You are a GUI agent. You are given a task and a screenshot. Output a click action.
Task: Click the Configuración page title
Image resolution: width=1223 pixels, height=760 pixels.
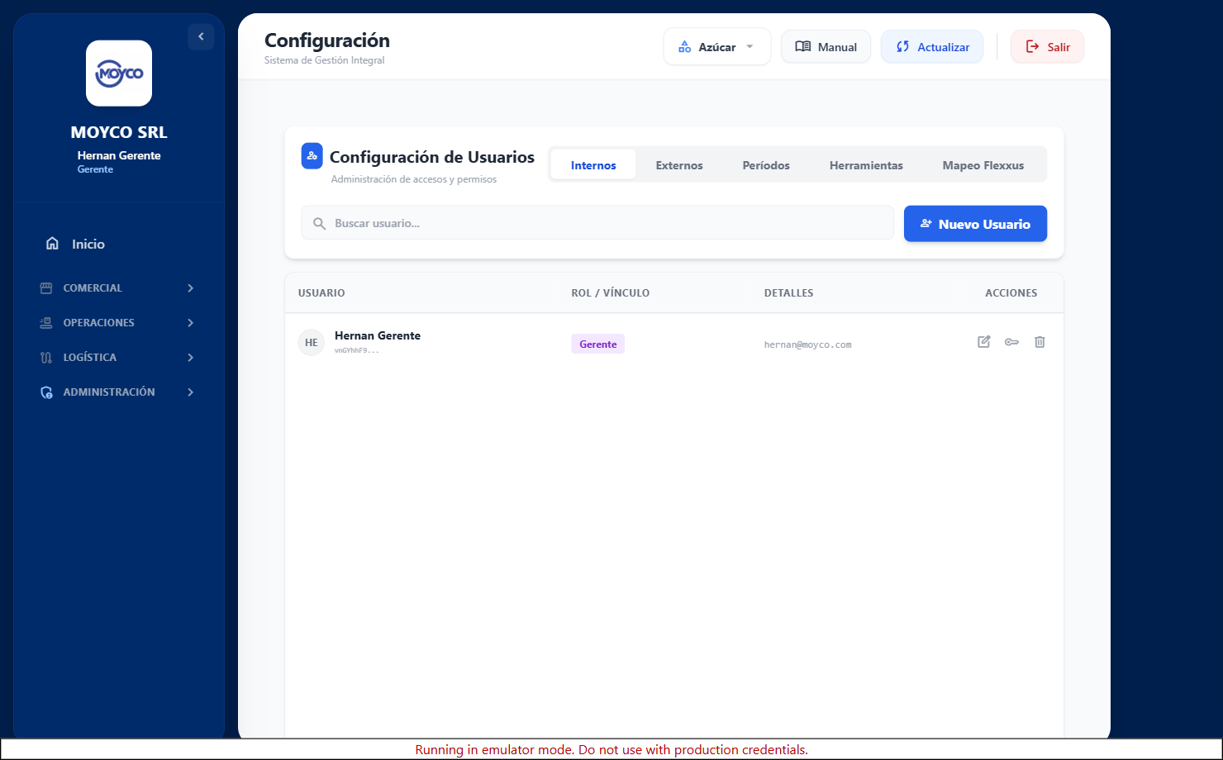pyautogui.click(x=327, y=40)
